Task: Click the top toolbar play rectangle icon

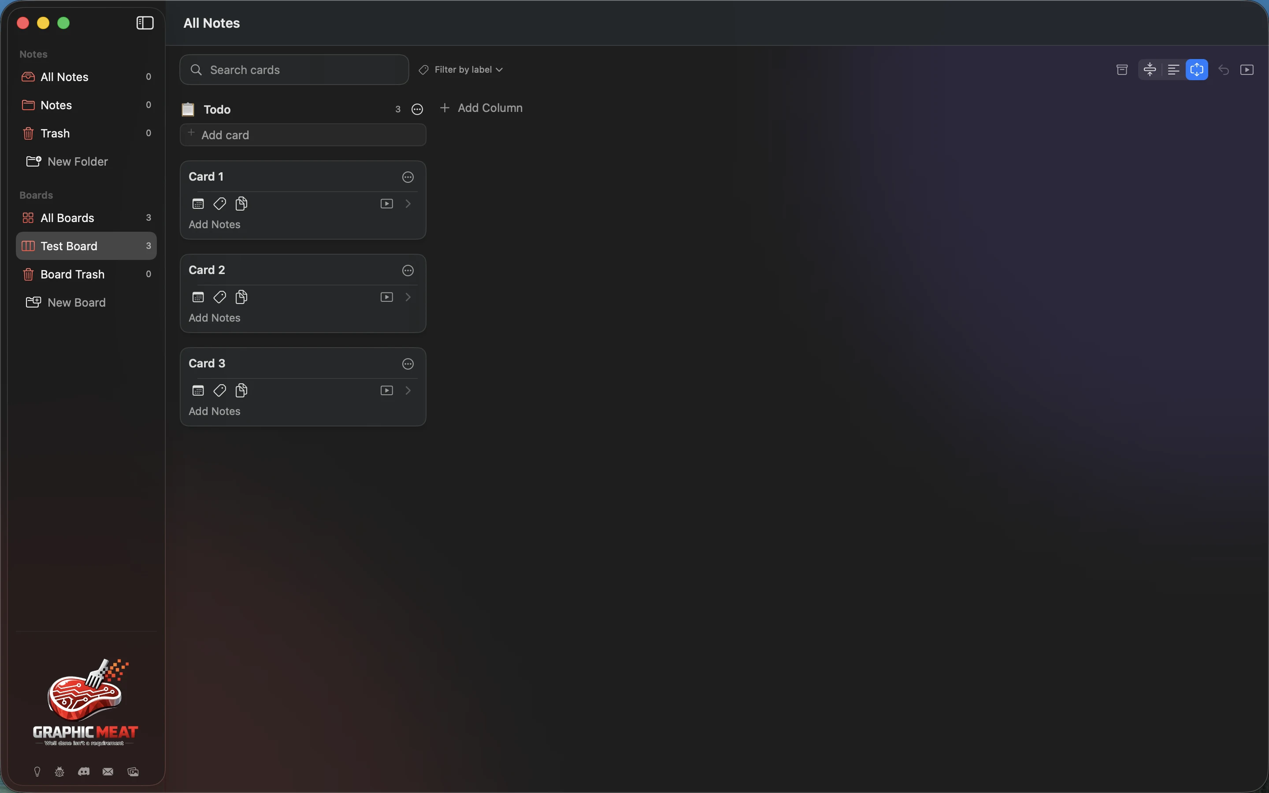Action: 1247,70
